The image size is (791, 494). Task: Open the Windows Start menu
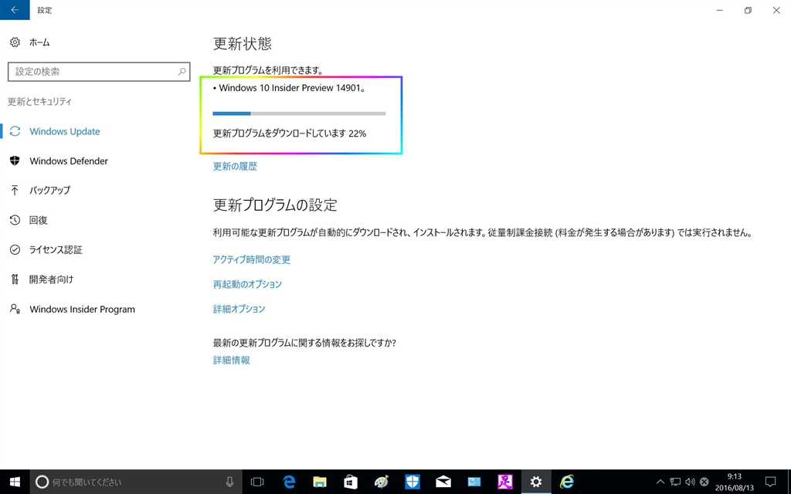15,482
